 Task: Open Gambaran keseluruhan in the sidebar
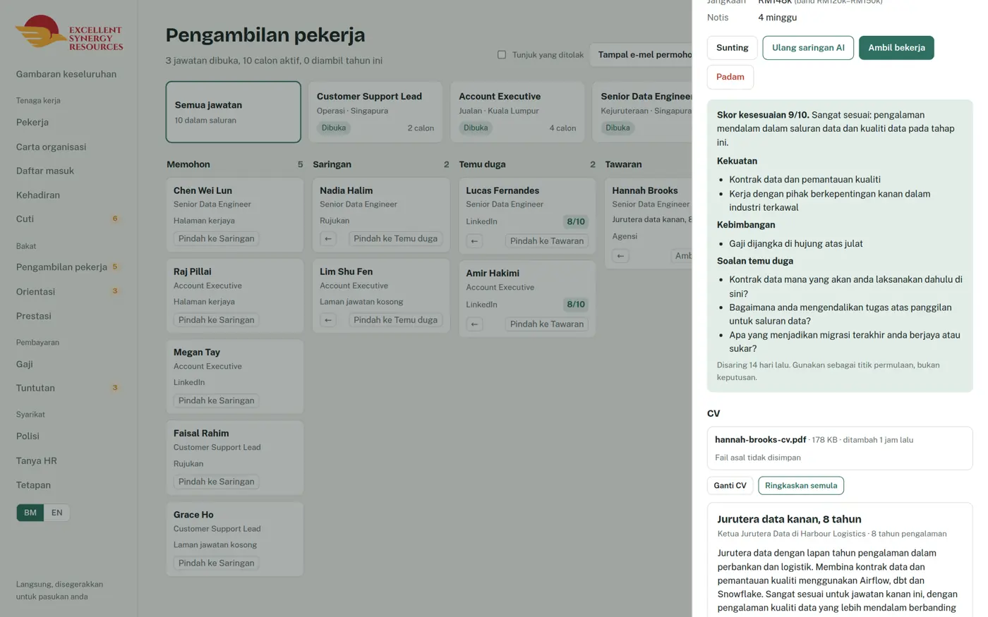[66, 74]
